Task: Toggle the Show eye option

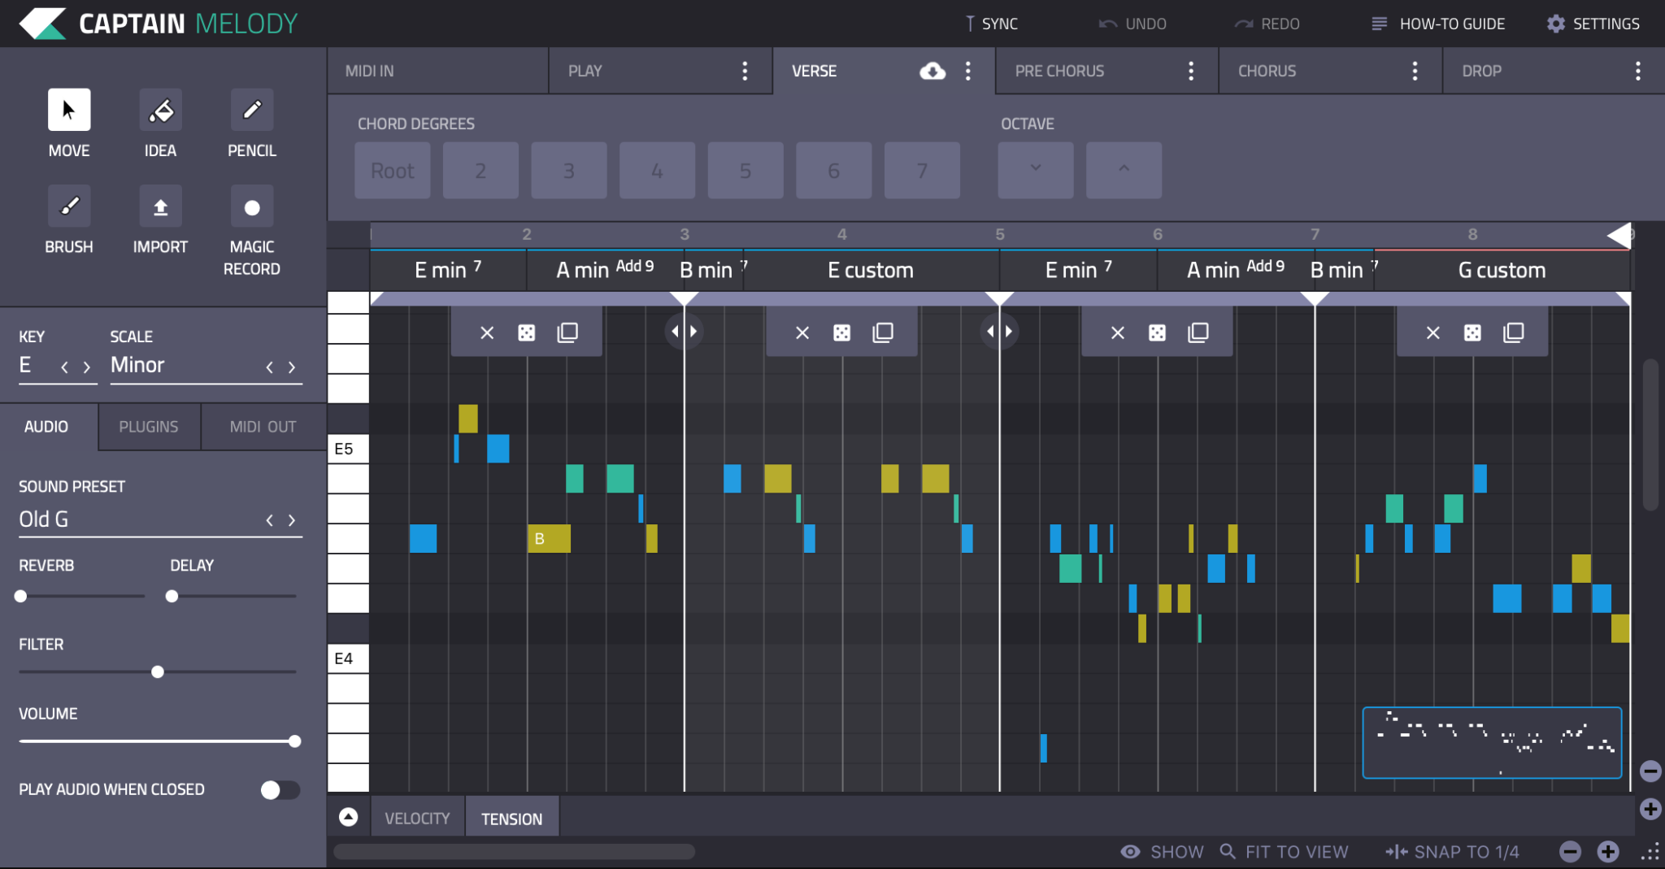Action: [x=1162, y=852]
